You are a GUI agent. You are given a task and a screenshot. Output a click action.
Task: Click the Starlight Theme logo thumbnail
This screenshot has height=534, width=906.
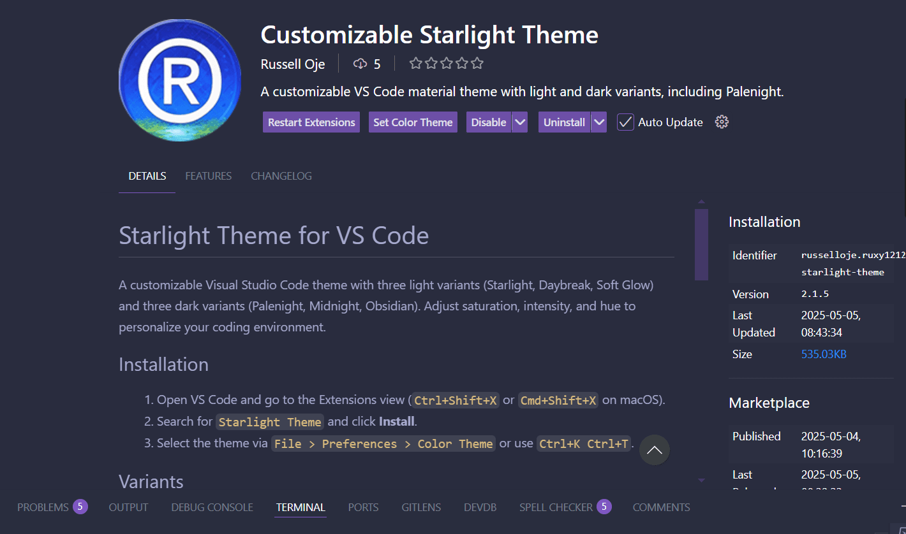179,80
